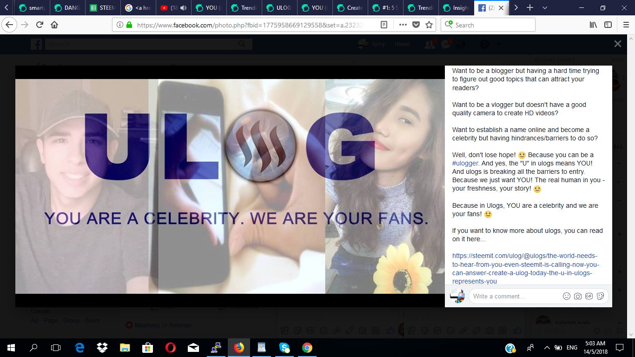Launch Google Chrome from taskbar
The width and height of the screenshot is (635, 357).
tap(307, 347)
